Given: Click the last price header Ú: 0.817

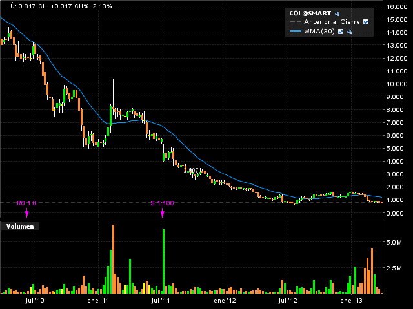Looking at the screenshot, I should coord(23,6).
